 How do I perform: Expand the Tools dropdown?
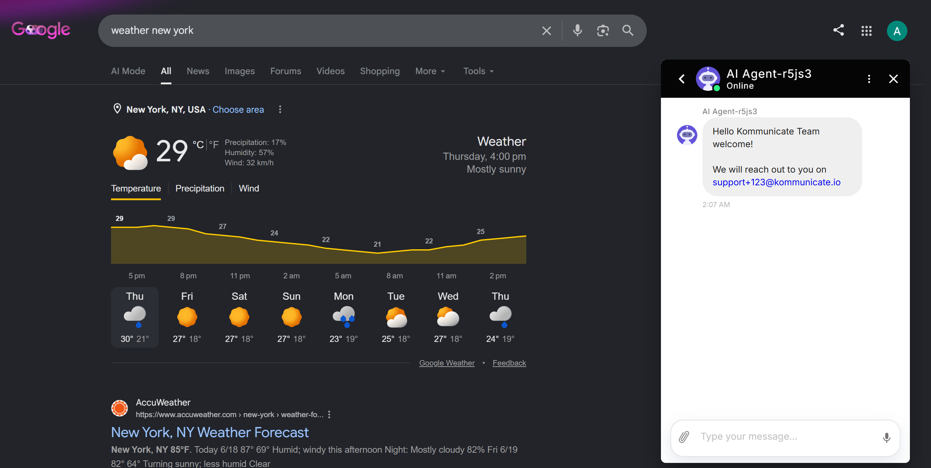coord(478,71)
